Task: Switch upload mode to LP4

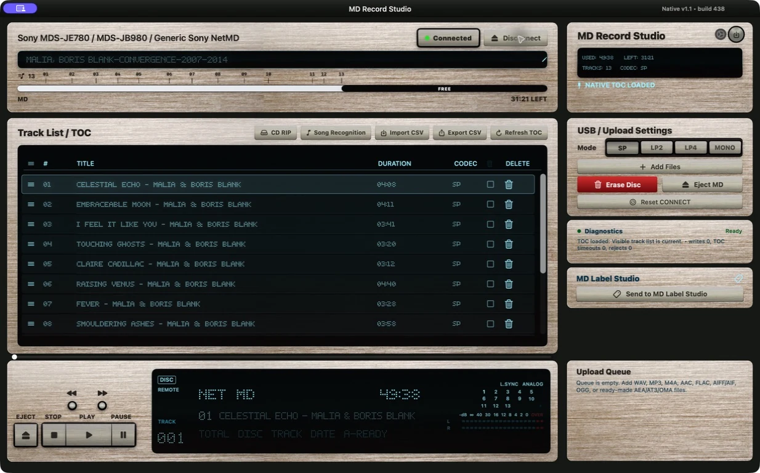Action: (690, 148)
